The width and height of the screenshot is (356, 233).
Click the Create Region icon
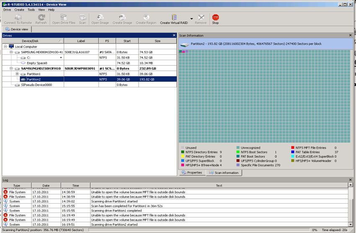(146, 18)
